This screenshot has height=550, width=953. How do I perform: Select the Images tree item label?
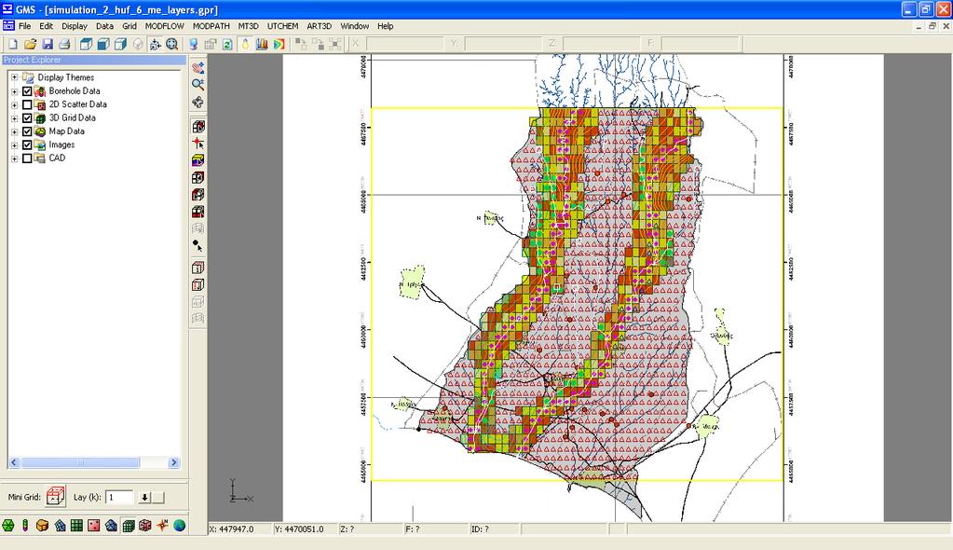coord(61,144)
